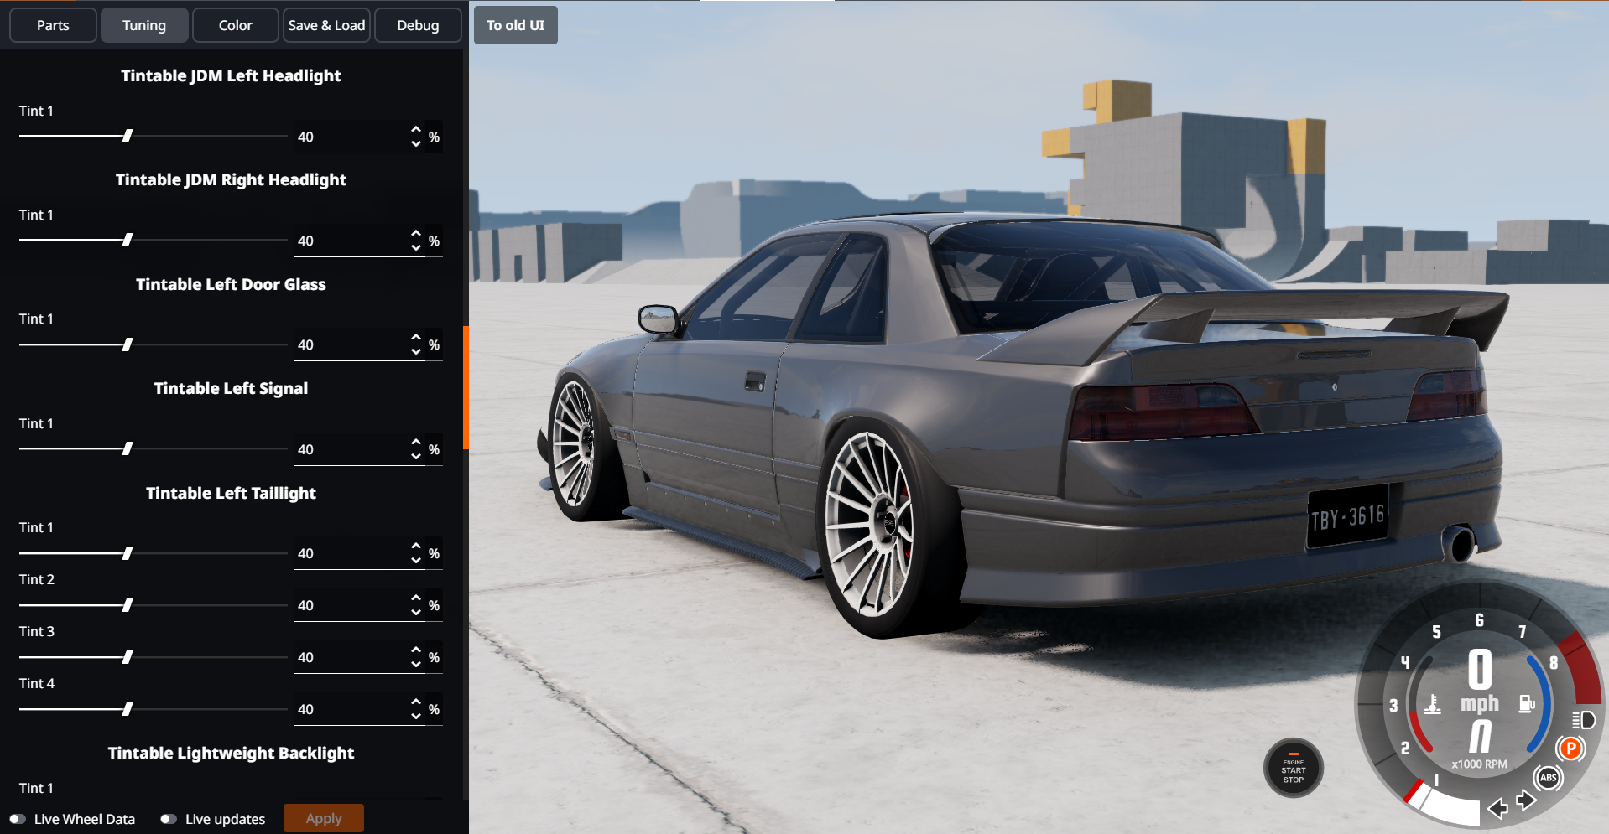Open the Color tab
Image resolution: width=1609 pixels, height=834 pixels.
[x=235, y=25]
